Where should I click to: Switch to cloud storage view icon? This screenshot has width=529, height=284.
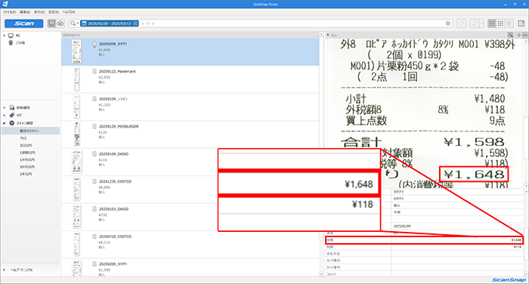click(x=60, y=23)
